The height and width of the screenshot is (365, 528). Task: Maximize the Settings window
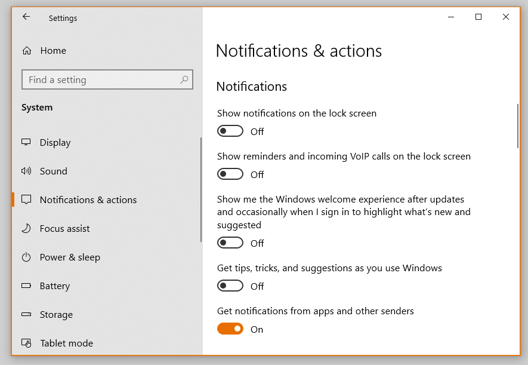click(x=478, y=17)
